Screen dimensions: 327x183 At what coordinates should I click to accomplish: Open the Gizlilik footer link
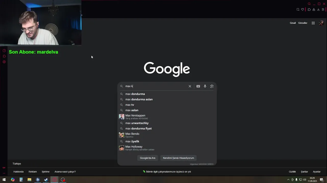coord(292,172)
